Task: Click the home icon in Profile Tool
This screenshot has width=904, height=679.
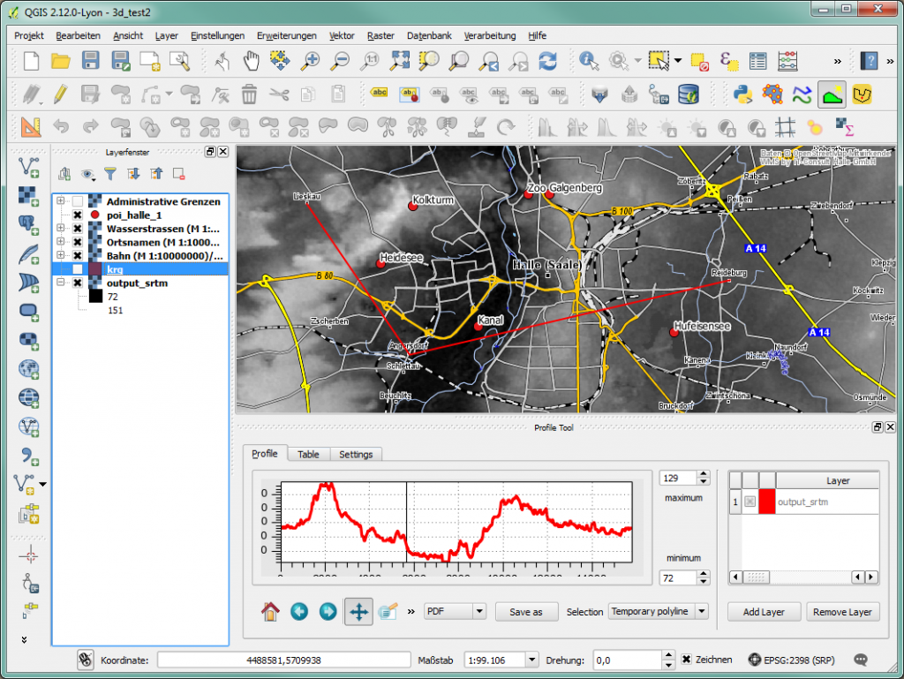Action: tap(271, 611)
